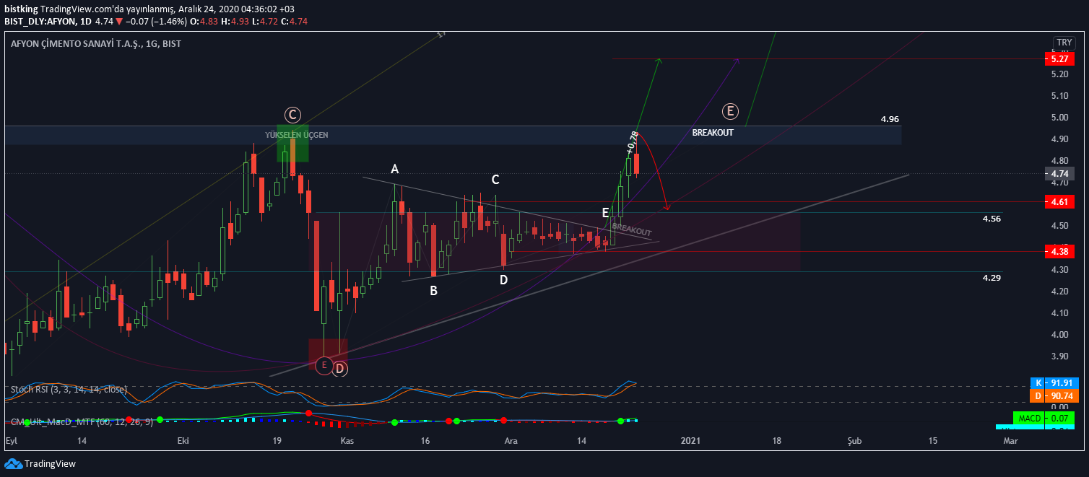Image resolution: width=1089 pixels, height=477 pixels.
Task: Click the orange D 90.74 value label
Action: tap(1054, 396)
